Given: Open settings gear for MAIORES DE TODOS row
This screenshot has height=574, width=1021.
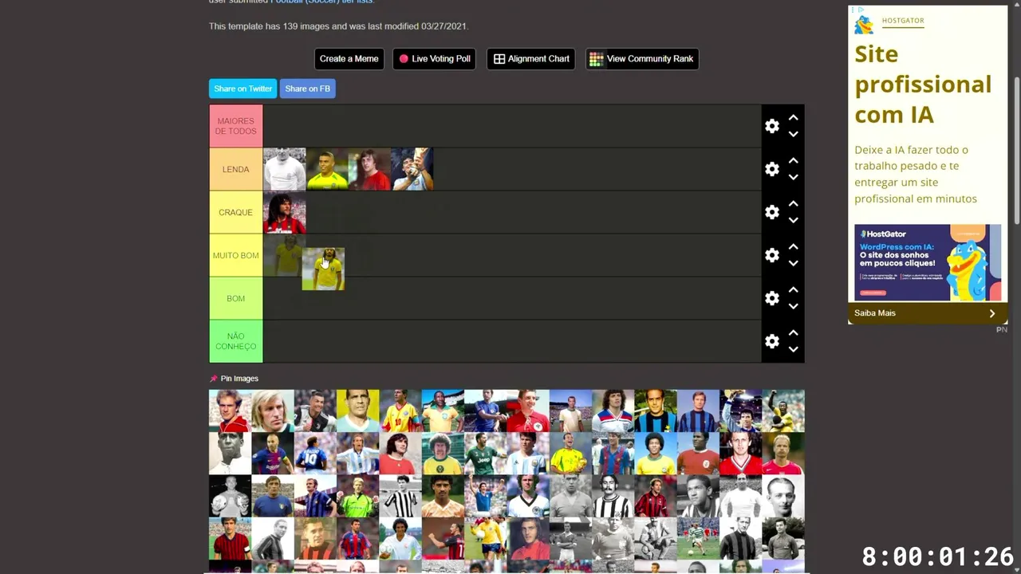Looking at the screenshot, I should pos(771,126).
